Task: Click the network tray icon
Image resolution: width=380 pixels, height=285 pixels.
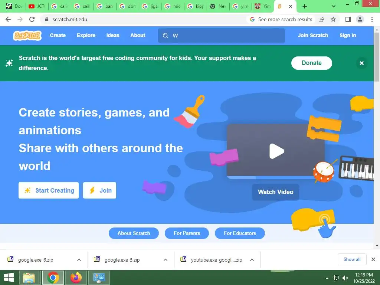Action: click(336, 278)
